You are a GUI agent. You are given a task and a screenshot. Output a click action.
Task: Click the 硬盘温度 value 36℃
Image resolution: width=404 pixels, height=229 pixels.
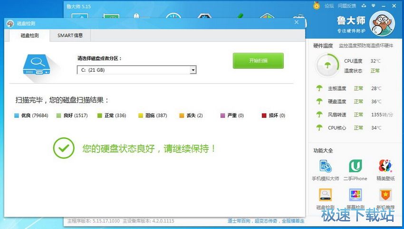(x=376, y=102)
